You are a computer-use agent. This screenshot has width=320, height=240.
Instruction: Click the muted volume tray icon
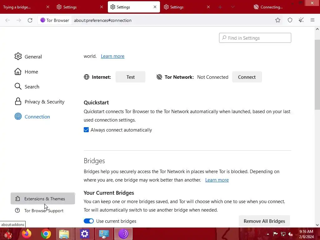coord(291,234)
